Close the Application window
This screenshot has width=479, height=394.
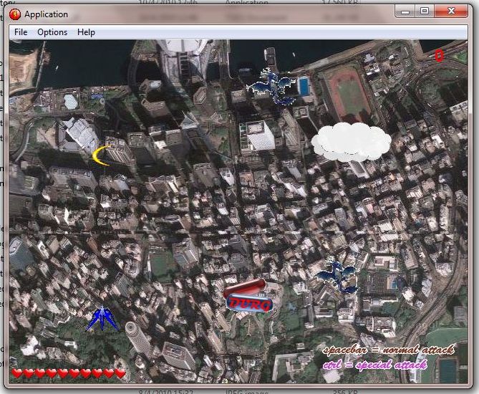(x=451, y=11)
